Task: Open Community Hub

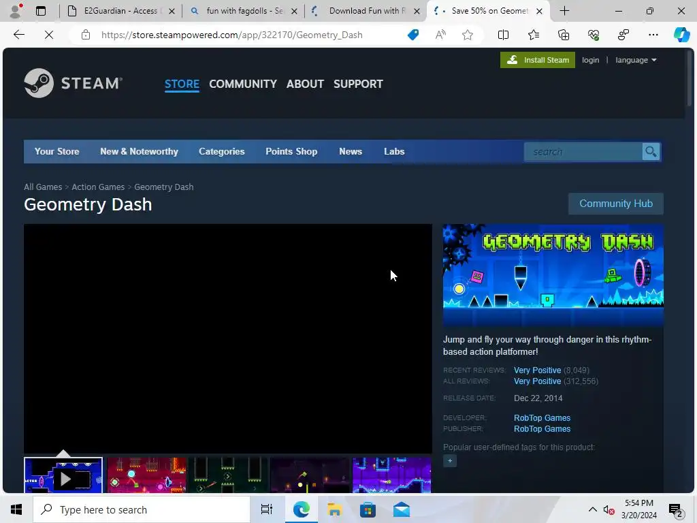Action: click(x=616, y=204)
